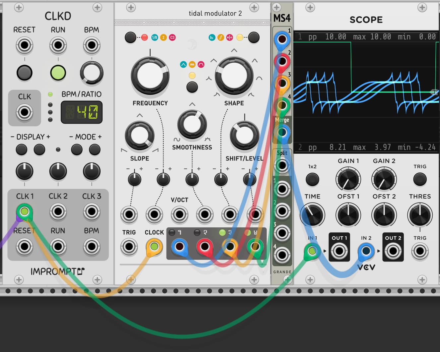The height and width of the screenshot is (352, 440).
Task: Click the SMOOTHNESS knob
Action: click(192, 124)
